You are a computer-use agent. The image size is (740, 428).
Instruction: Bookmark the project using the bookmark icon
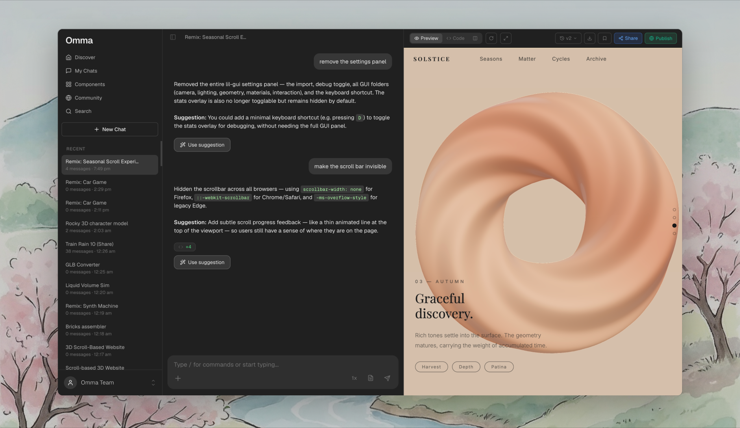pyautogui.click(x=604, y=38)
